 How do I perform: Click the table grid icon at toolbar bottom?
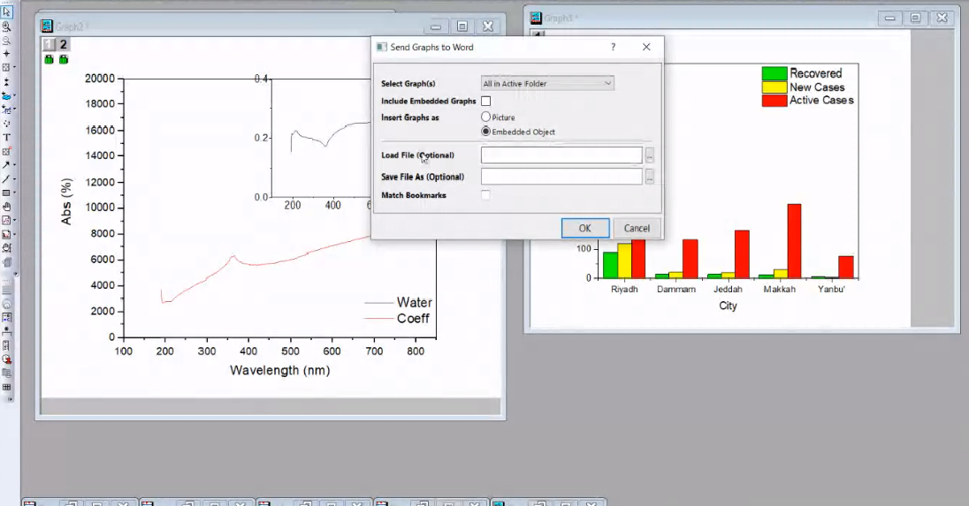[x=6, y=387]
